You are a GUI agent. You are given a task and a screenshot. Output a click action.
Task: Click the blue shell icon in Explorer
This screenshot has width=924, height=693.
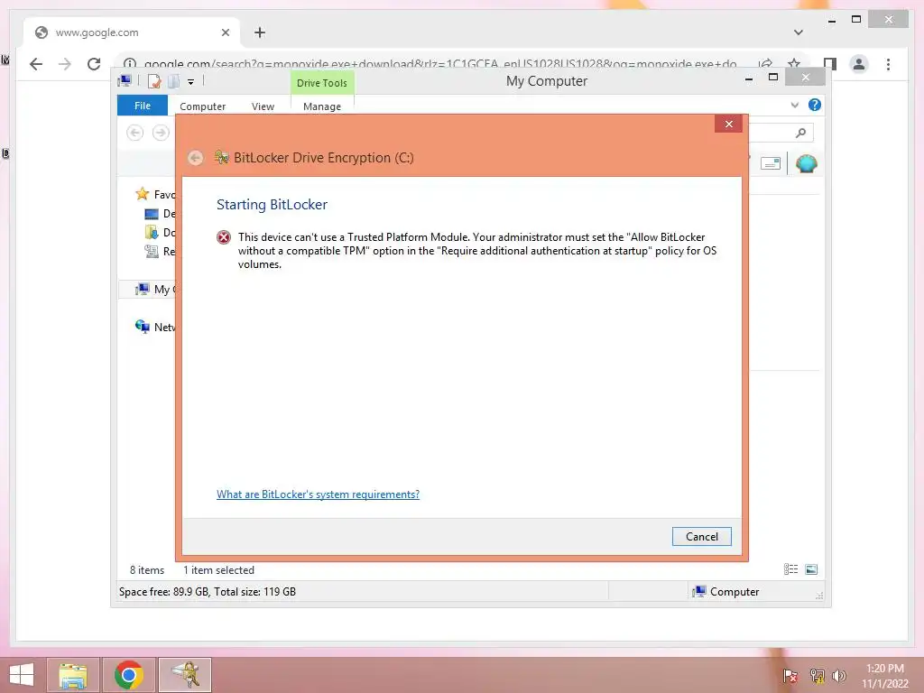(806, 163)
